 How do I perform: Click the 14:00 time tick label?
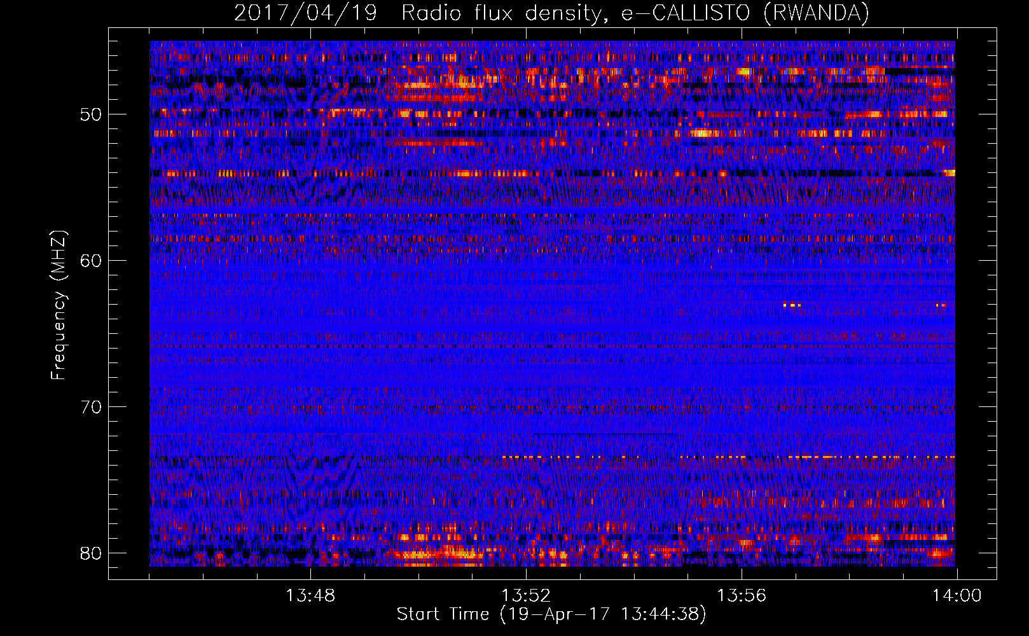(x=957, y=596)
